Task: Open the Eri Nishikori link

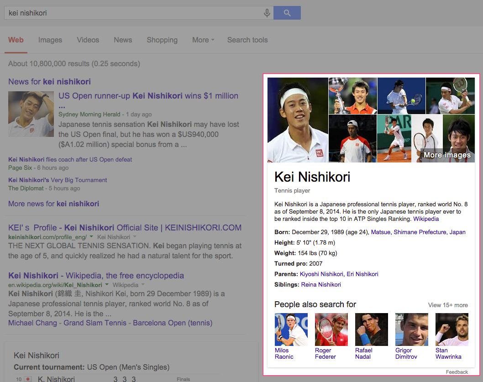Action: click(362, 274)
